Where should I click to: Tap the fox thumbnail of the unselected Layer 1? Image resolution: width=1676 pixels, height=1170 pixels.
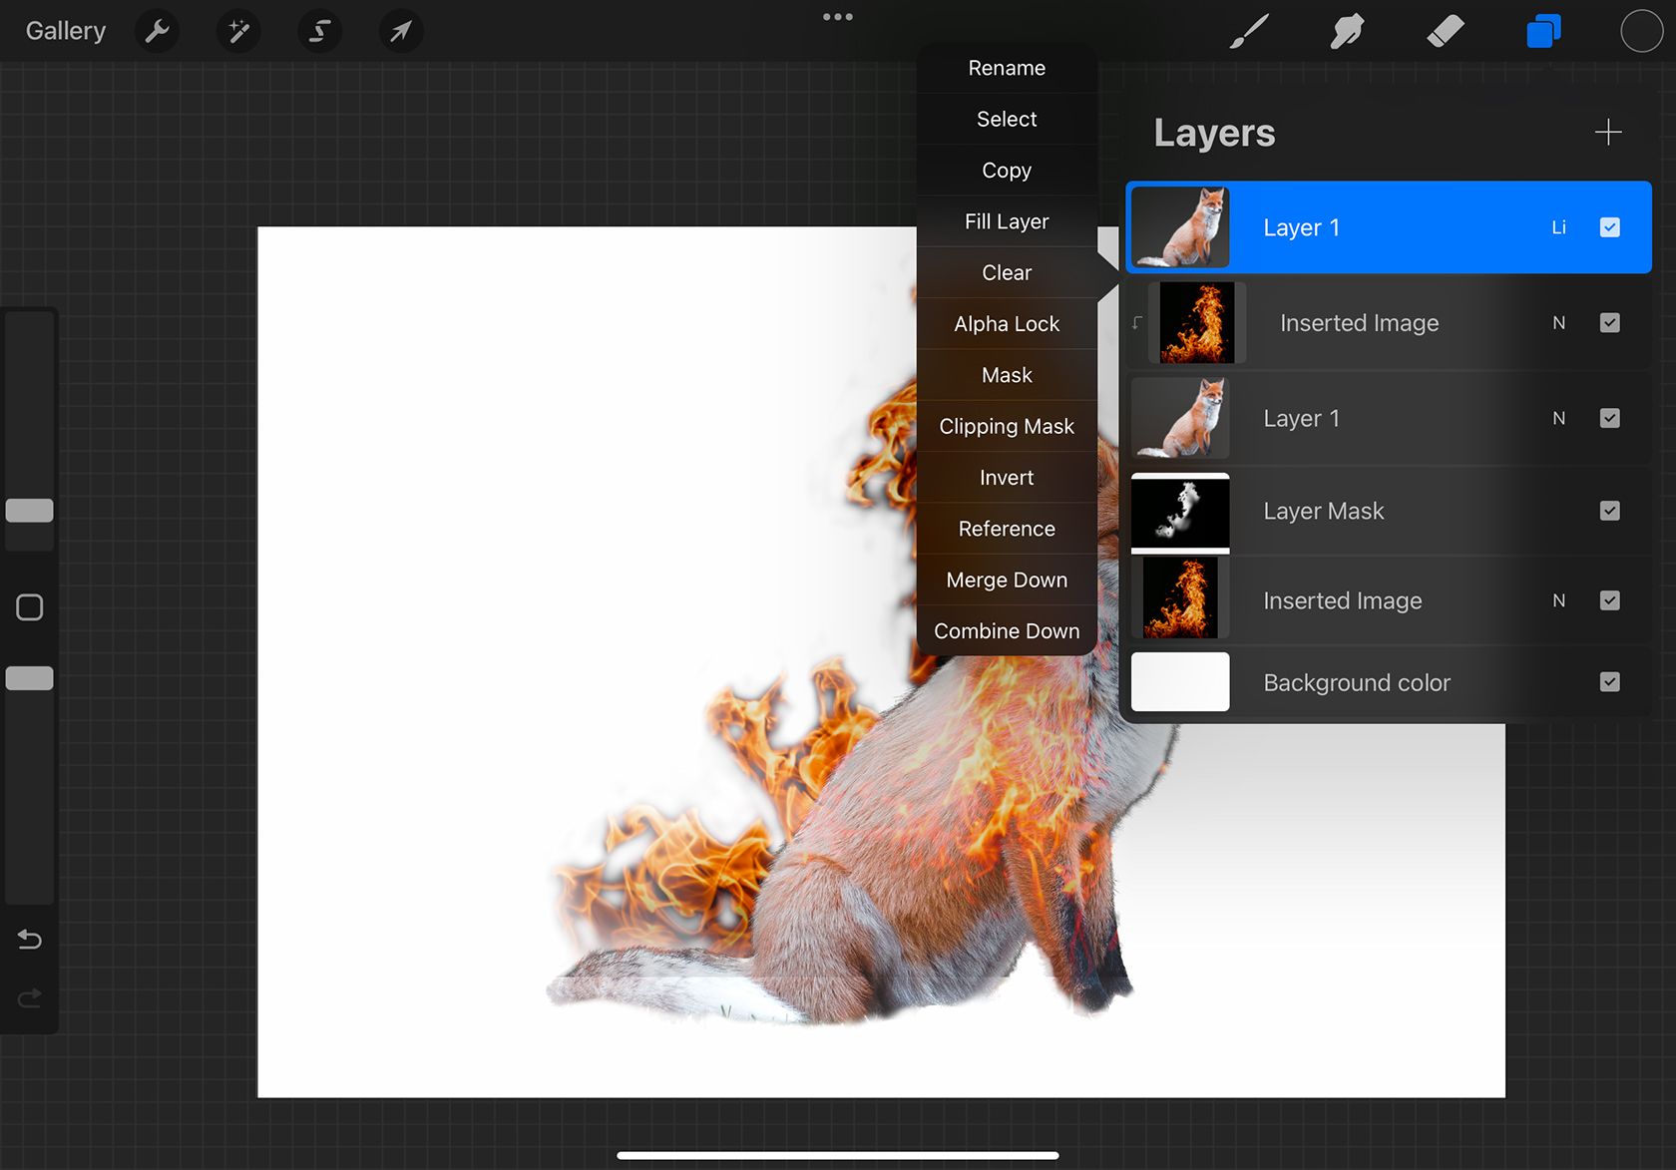tap(1180, 418)
